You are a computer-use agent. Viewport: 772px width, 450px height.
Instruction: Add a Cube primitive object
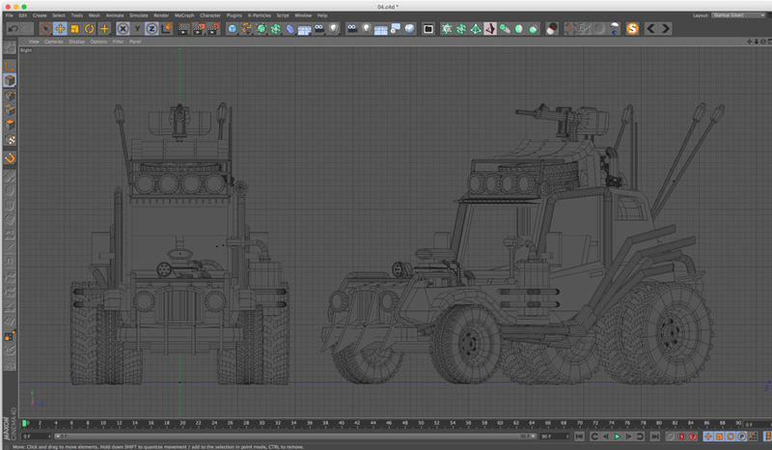pyautogui.click(x=233, y=29)
